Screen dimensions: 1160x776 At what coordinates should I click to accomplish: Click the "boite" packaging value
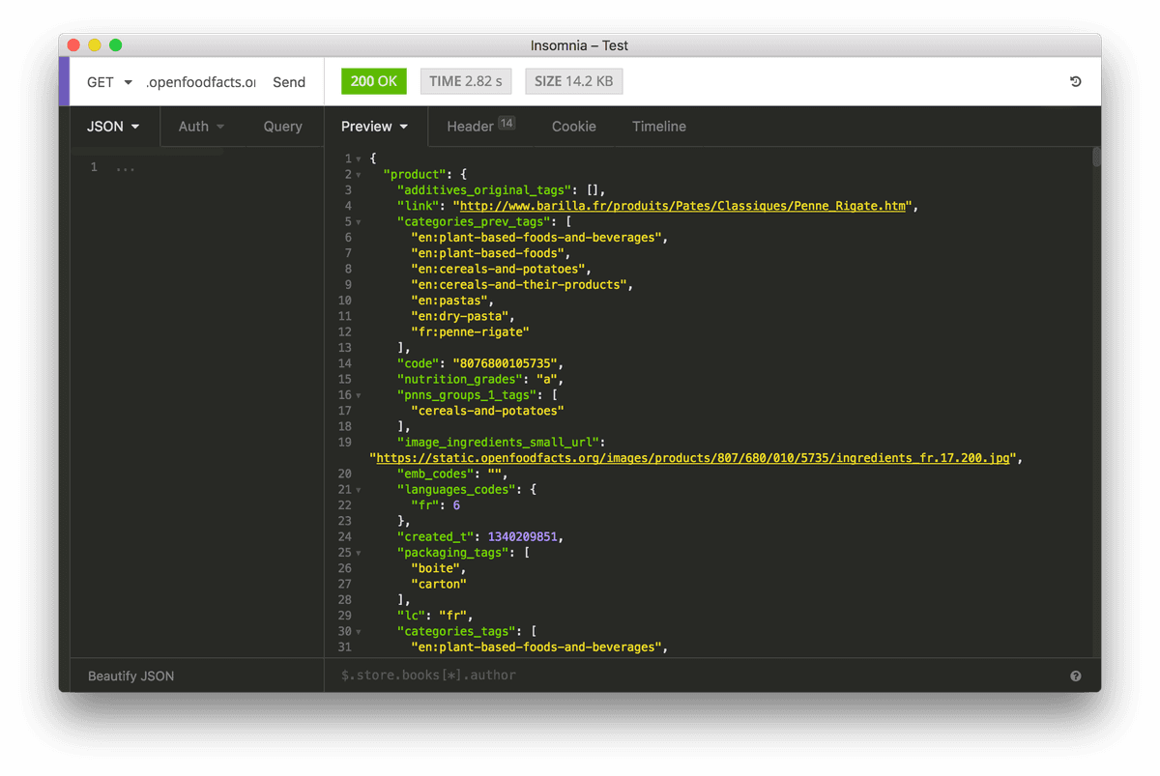(x=435, y=568)
